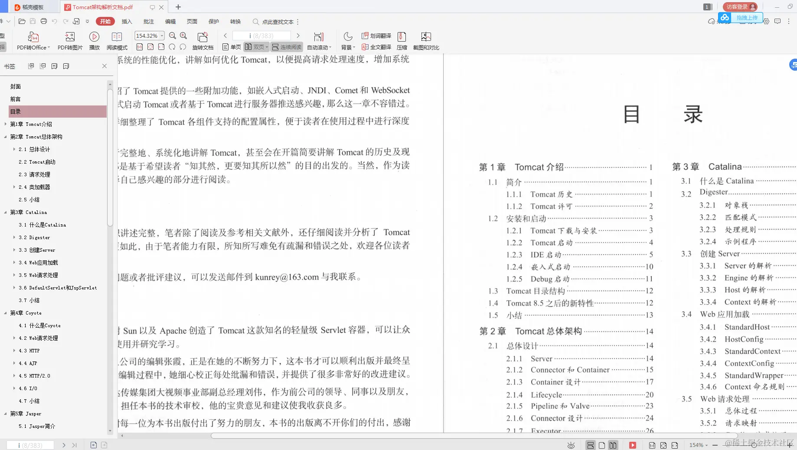This screenshot has width=797, height=450.
Task: Open 截图和对比 screenshot and compare tool
Action: pos(426,41)
